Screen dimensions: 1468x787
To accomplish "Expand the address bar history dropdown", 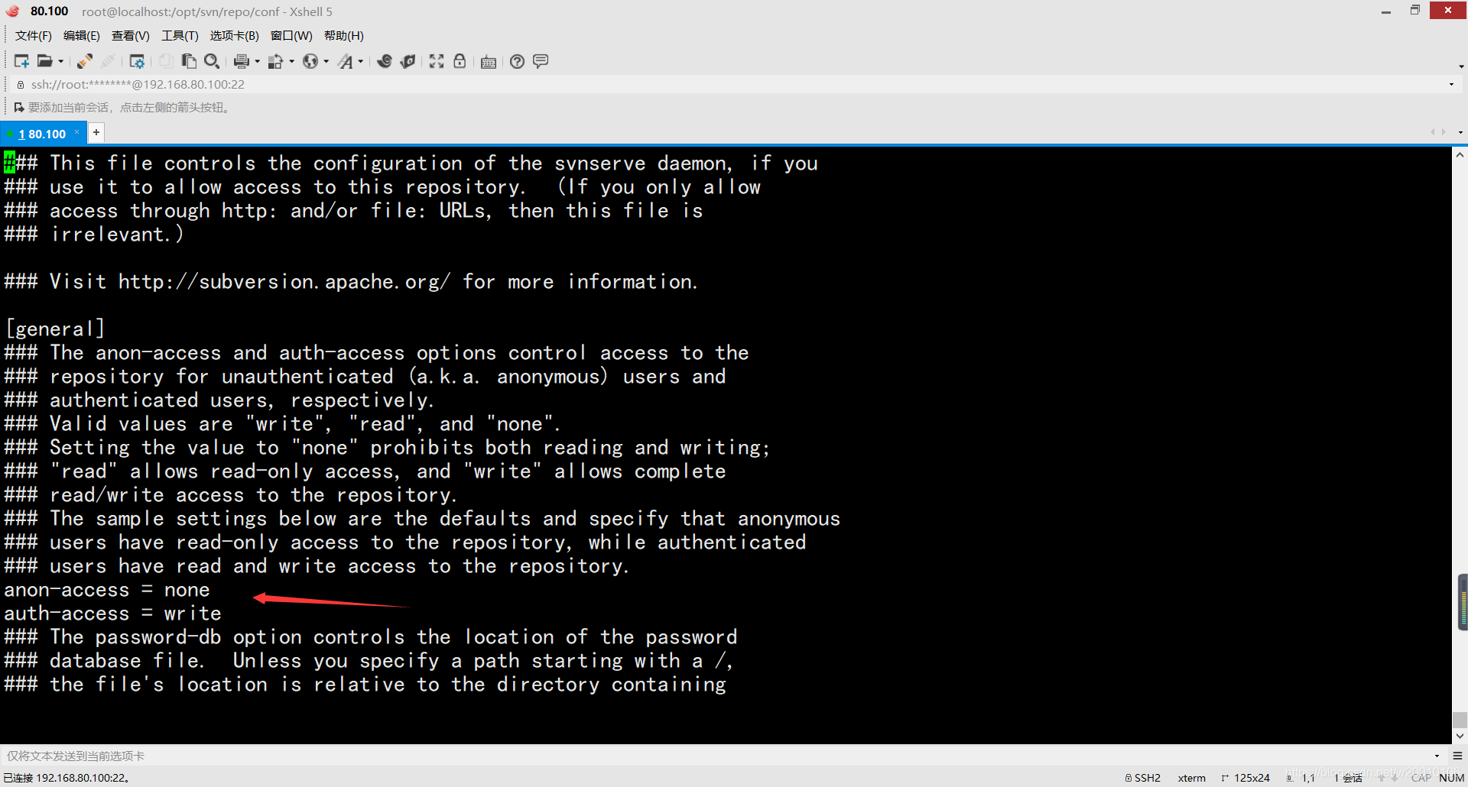I will coord(1451,85).
